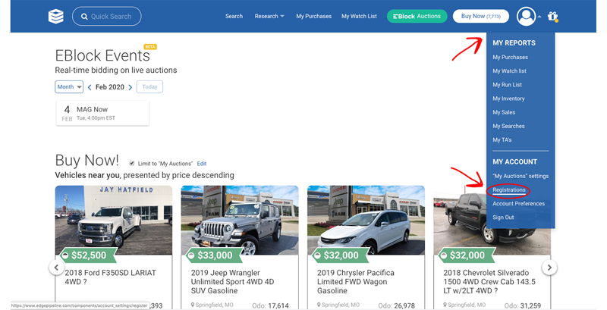Image resolution: width=607 pixels, height=310 pixels.
Task: Select My Watch list in My Reports menu
Action: [509, 71]
